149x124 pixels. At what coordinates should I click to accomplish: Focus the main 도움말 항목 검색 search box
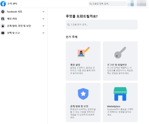(x=102, y=25)
